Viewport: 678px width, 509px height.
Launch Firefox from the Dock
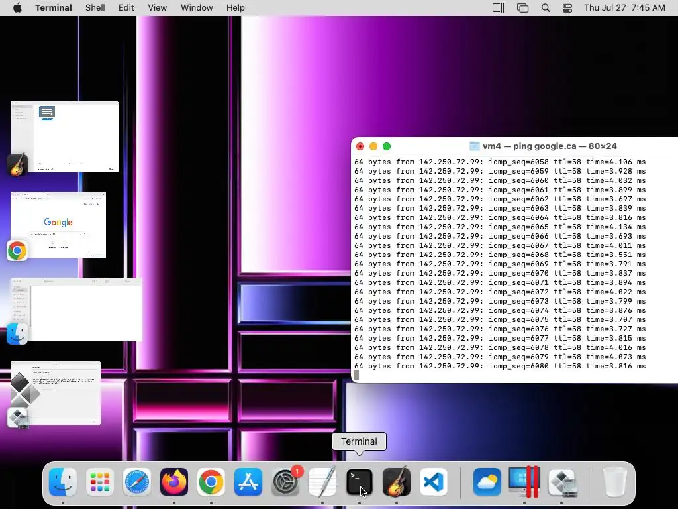point(174,482)
